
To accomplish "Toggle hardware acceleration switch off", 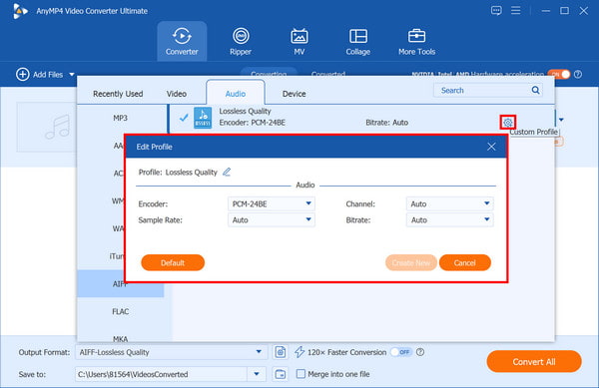I will [559, 75].
